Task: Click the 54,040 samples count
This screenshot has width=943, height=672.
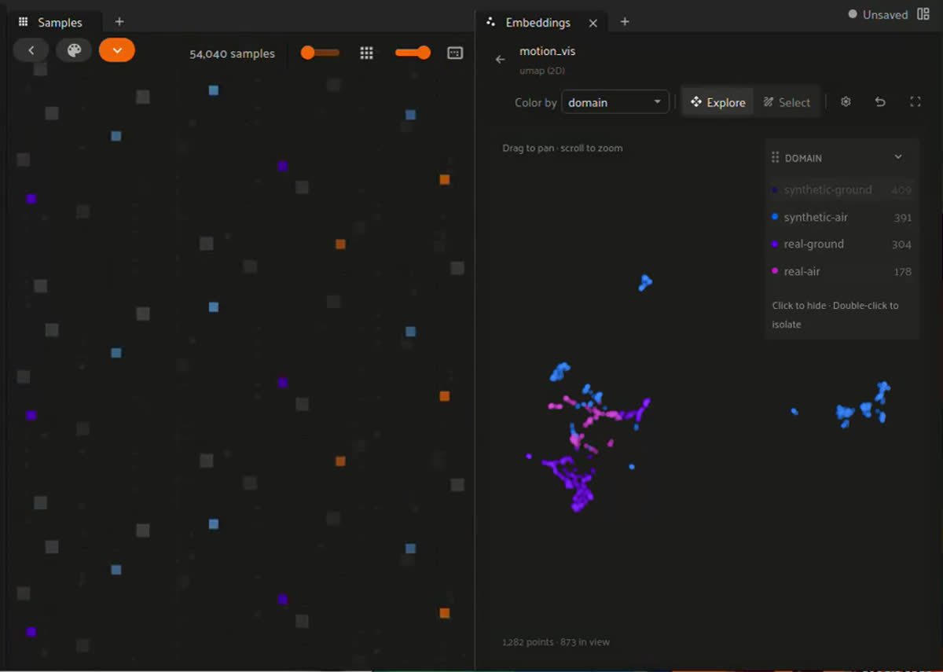Action: point(232,54)
